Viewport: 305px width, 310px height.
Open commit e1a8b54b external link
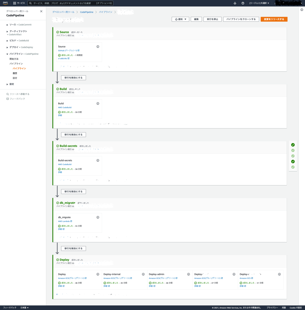tap(64, 59)
